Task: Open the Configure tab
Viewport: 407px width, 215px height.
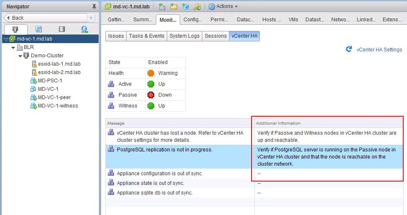Action: tap(193, 20)
